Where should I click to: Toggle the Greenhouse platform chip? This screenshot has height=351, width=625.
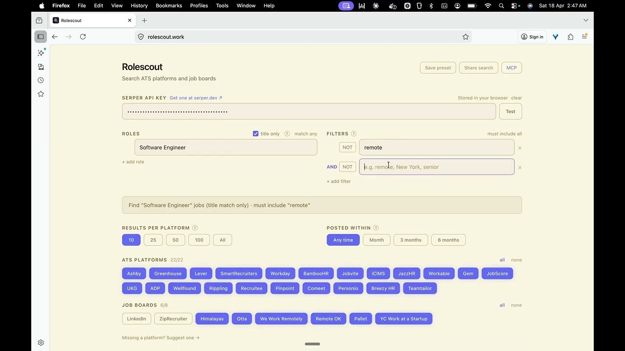coord(168,273)
